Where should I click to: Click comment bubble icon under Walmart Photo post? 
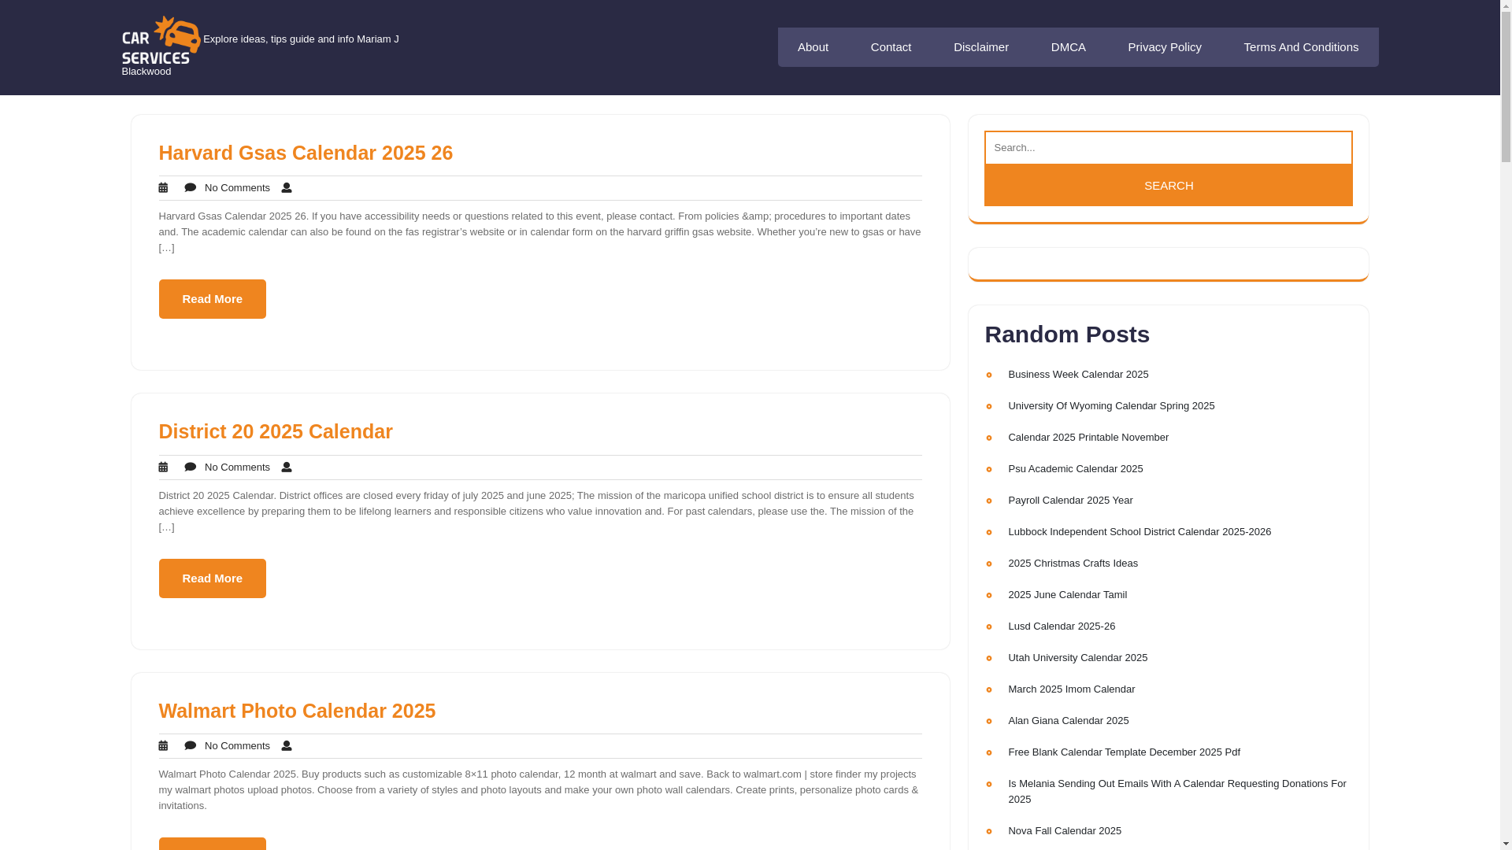click(x=190, y=746)
